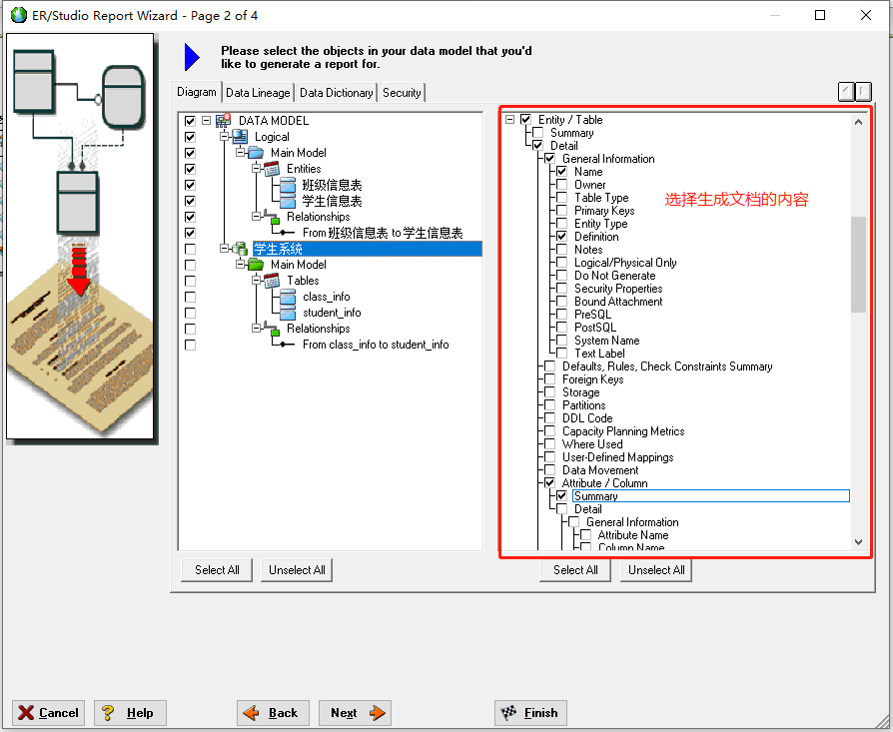Enable the DDL Code checkbox
This screenshot has width=893, height=732.
click(549, 418)
